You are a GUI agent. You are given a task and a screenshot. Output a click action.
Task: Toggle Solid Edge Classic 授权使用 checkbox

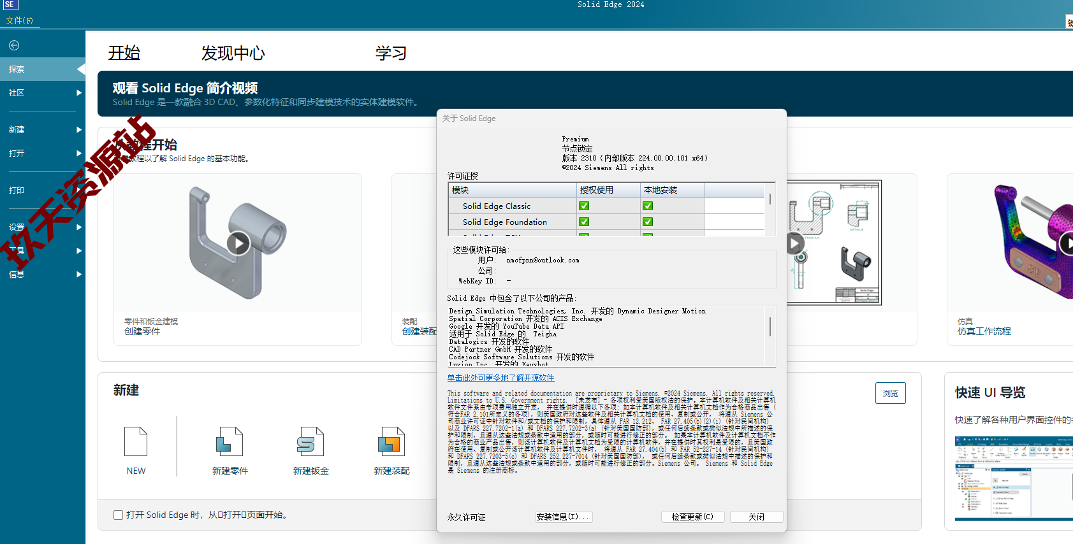tap(584, 206)
